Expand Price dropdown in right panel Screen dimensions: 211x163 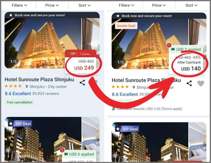coord(159,5)
